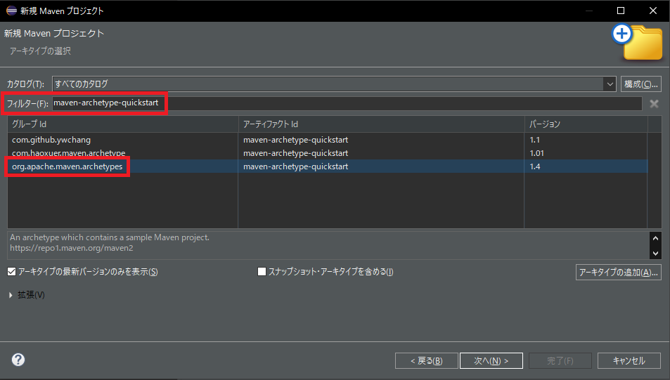Enable include snapshot archetypes checkbox
The height and width of the screenshot is (380, 670).
pos(262,272)
